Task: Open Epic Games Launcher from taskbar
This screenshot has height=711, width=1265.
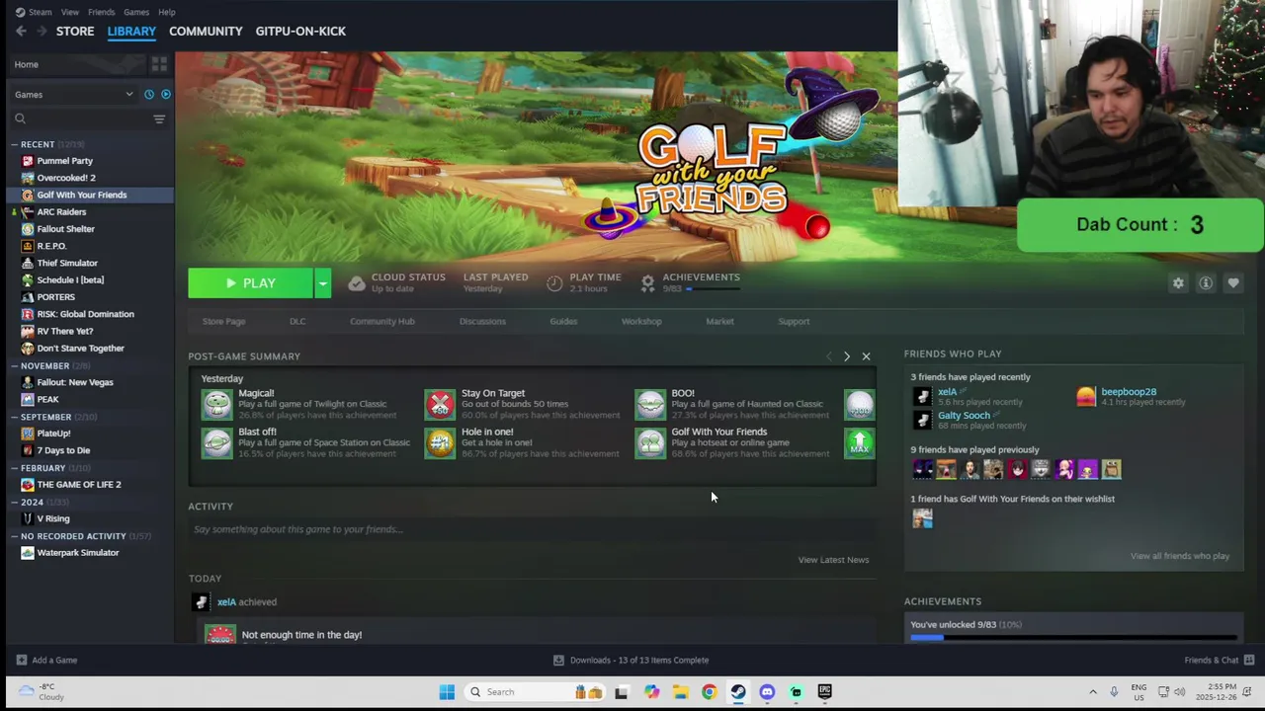Action: point(824,692)
